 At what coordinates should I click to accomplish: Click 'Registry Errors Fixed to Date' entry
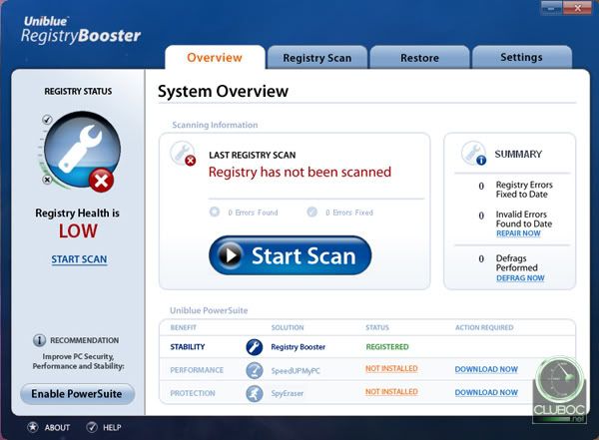coord(524,190)
